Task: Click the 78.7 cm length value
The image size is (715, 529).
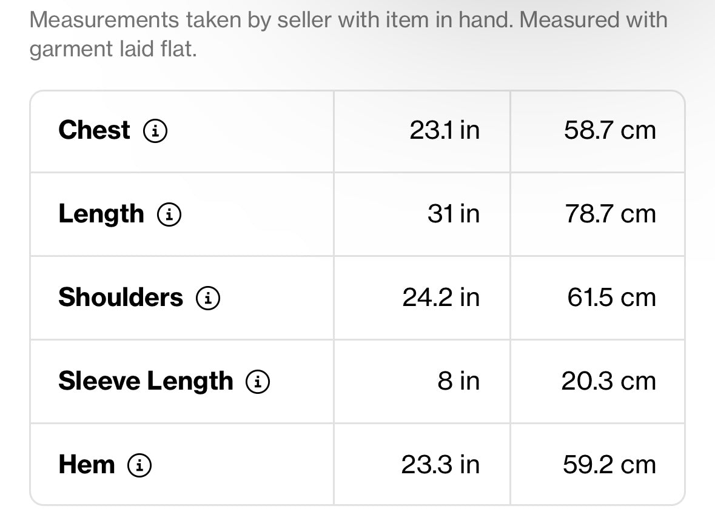Action: pos(611,214)
